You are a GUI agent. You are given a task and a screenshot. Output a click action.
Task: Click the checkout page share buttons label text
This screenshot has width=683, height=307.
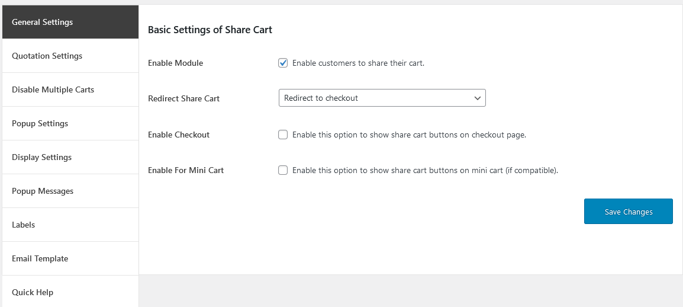[x=409, y=135]
